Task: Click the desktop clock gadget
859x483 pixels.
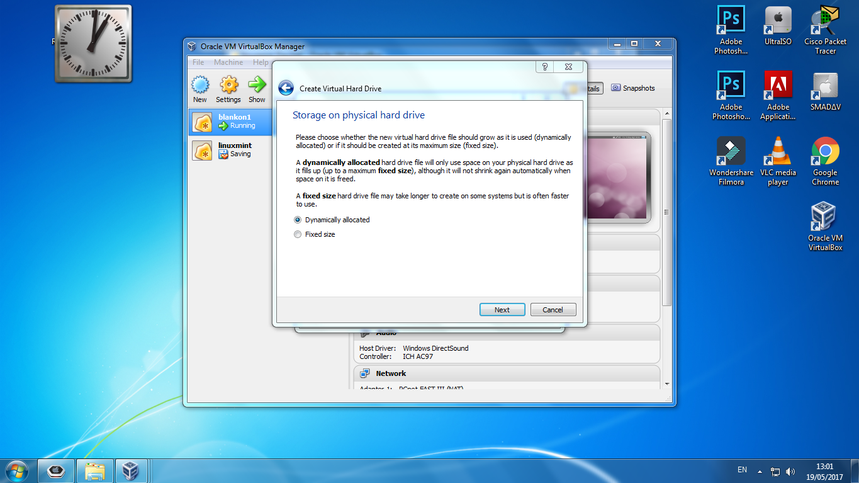Action: (x=93, y=43)
